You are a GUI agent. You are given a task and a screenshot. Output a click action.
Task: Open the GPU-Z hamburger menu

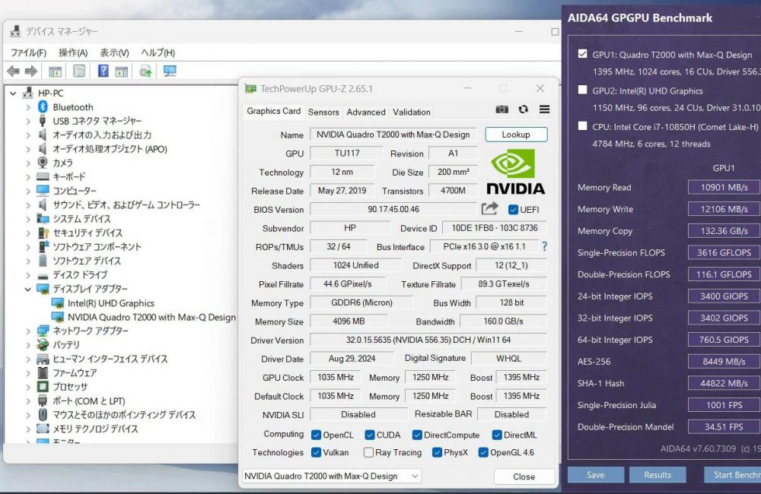point(545,109)
